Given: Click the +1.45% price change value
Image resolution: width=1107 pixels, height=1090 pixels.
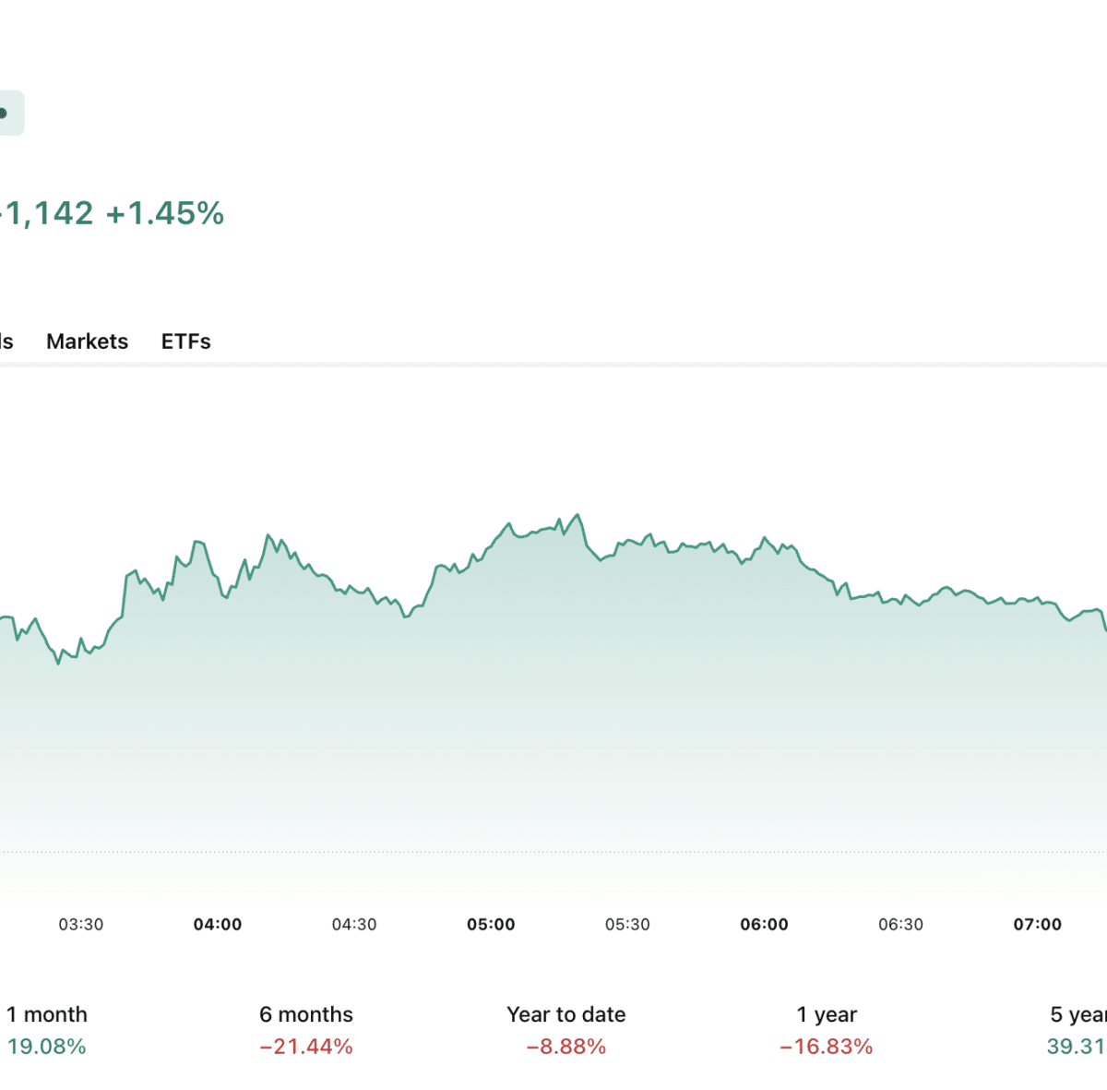Looking at the screenshot, I should (x=165, y=213).
